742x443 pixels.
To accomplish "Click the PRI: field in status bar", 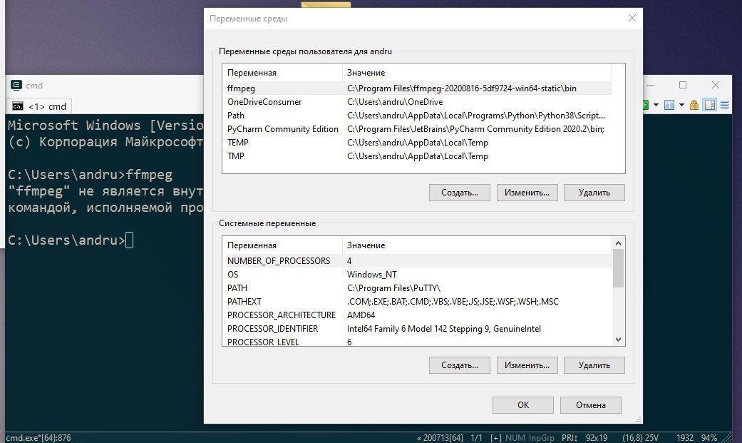I will pyautogui.click(x=570, y=438).
